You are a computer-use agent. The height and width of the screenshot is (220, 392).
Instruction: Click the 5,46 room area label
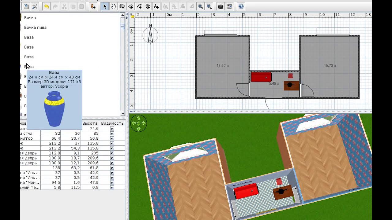pos(274,83)
